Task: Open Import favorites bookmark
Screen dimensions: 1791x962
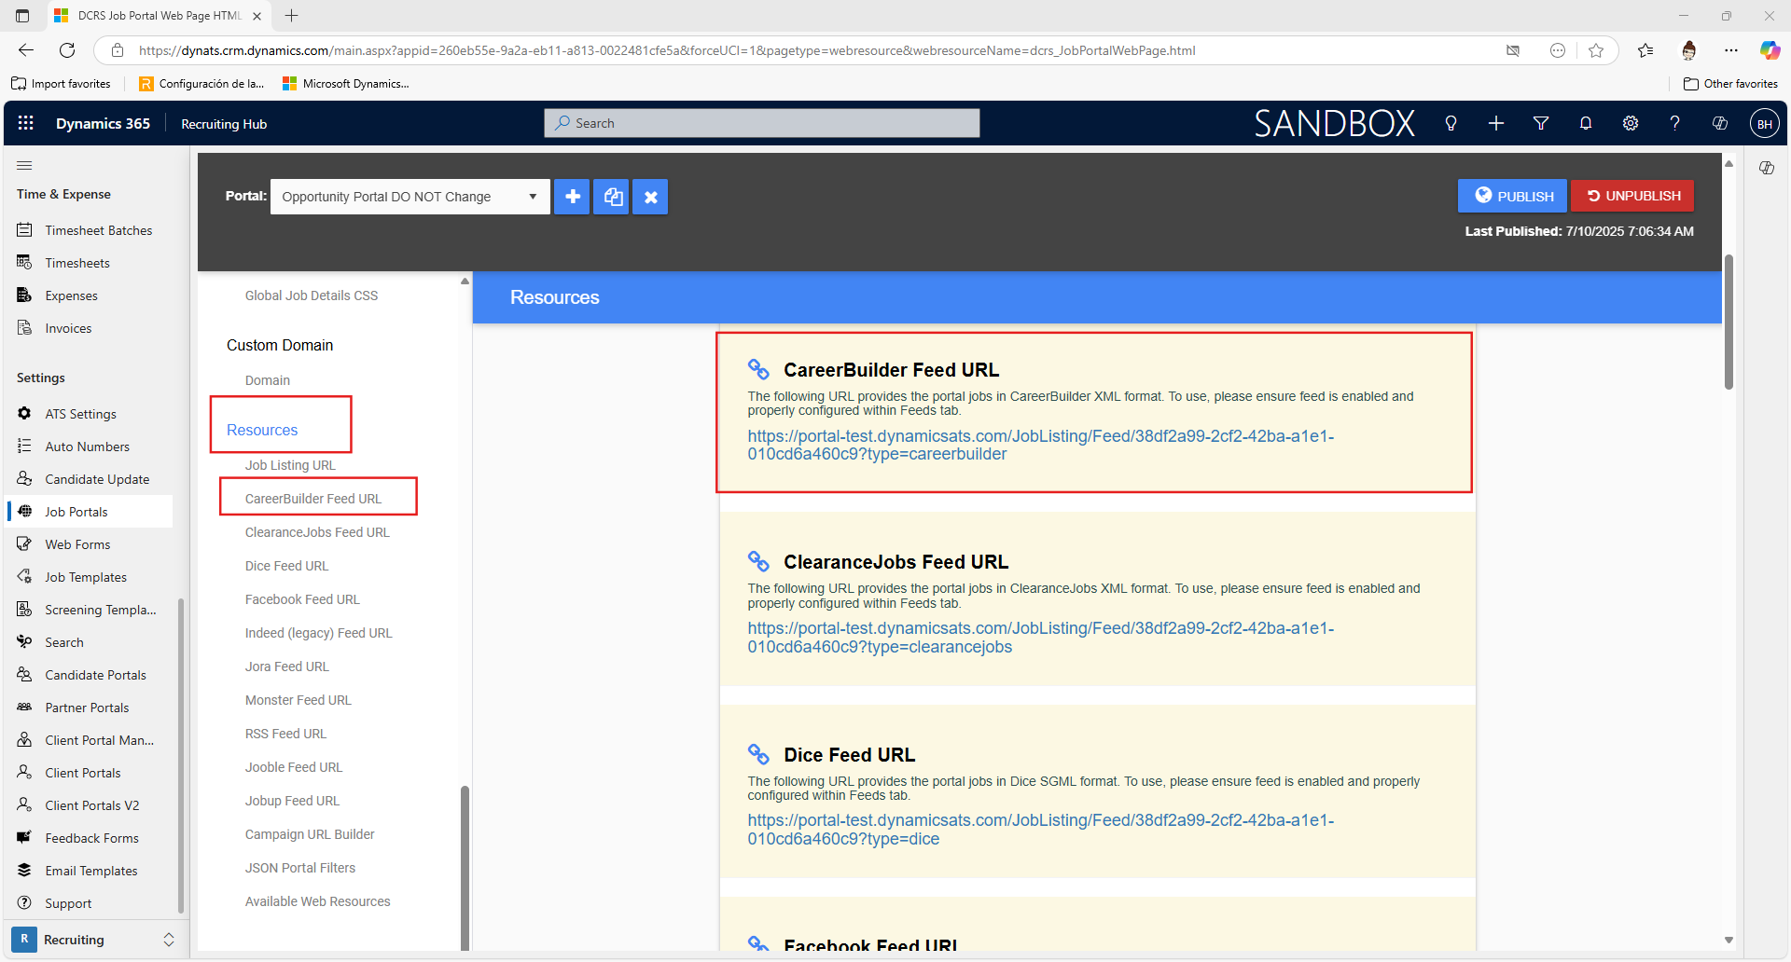Action: pos(62,84)
